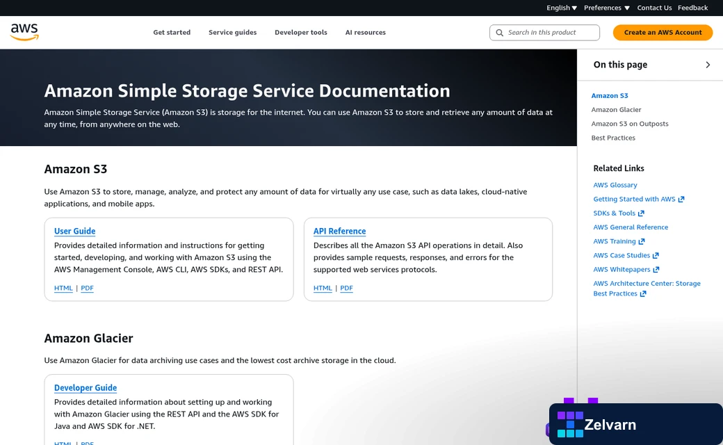Click external icon beside SDKs & Tools
Screen dimensions: 723x445
[x=641, y=213]
